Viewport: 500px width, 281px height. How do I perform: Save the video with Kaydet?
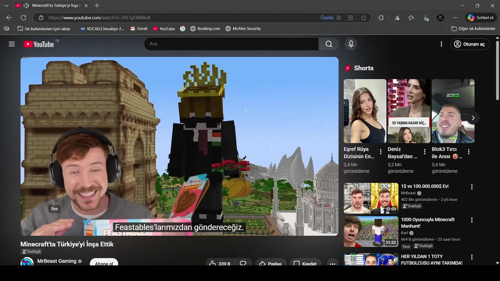(305, 262)
